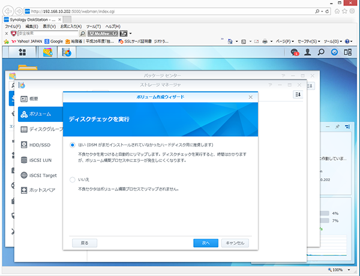
Task: Open Yahoo! JAPAN favorites link
Action: (27, 41)
